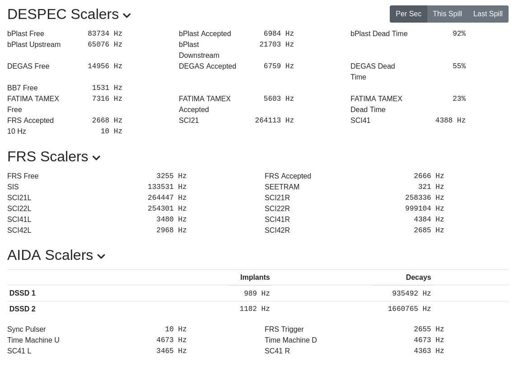The width and height of the screenshot is (514, 367).
Task: Click the FRS Scalers heading
Action: pyautogui.click(x=47, y=157)
